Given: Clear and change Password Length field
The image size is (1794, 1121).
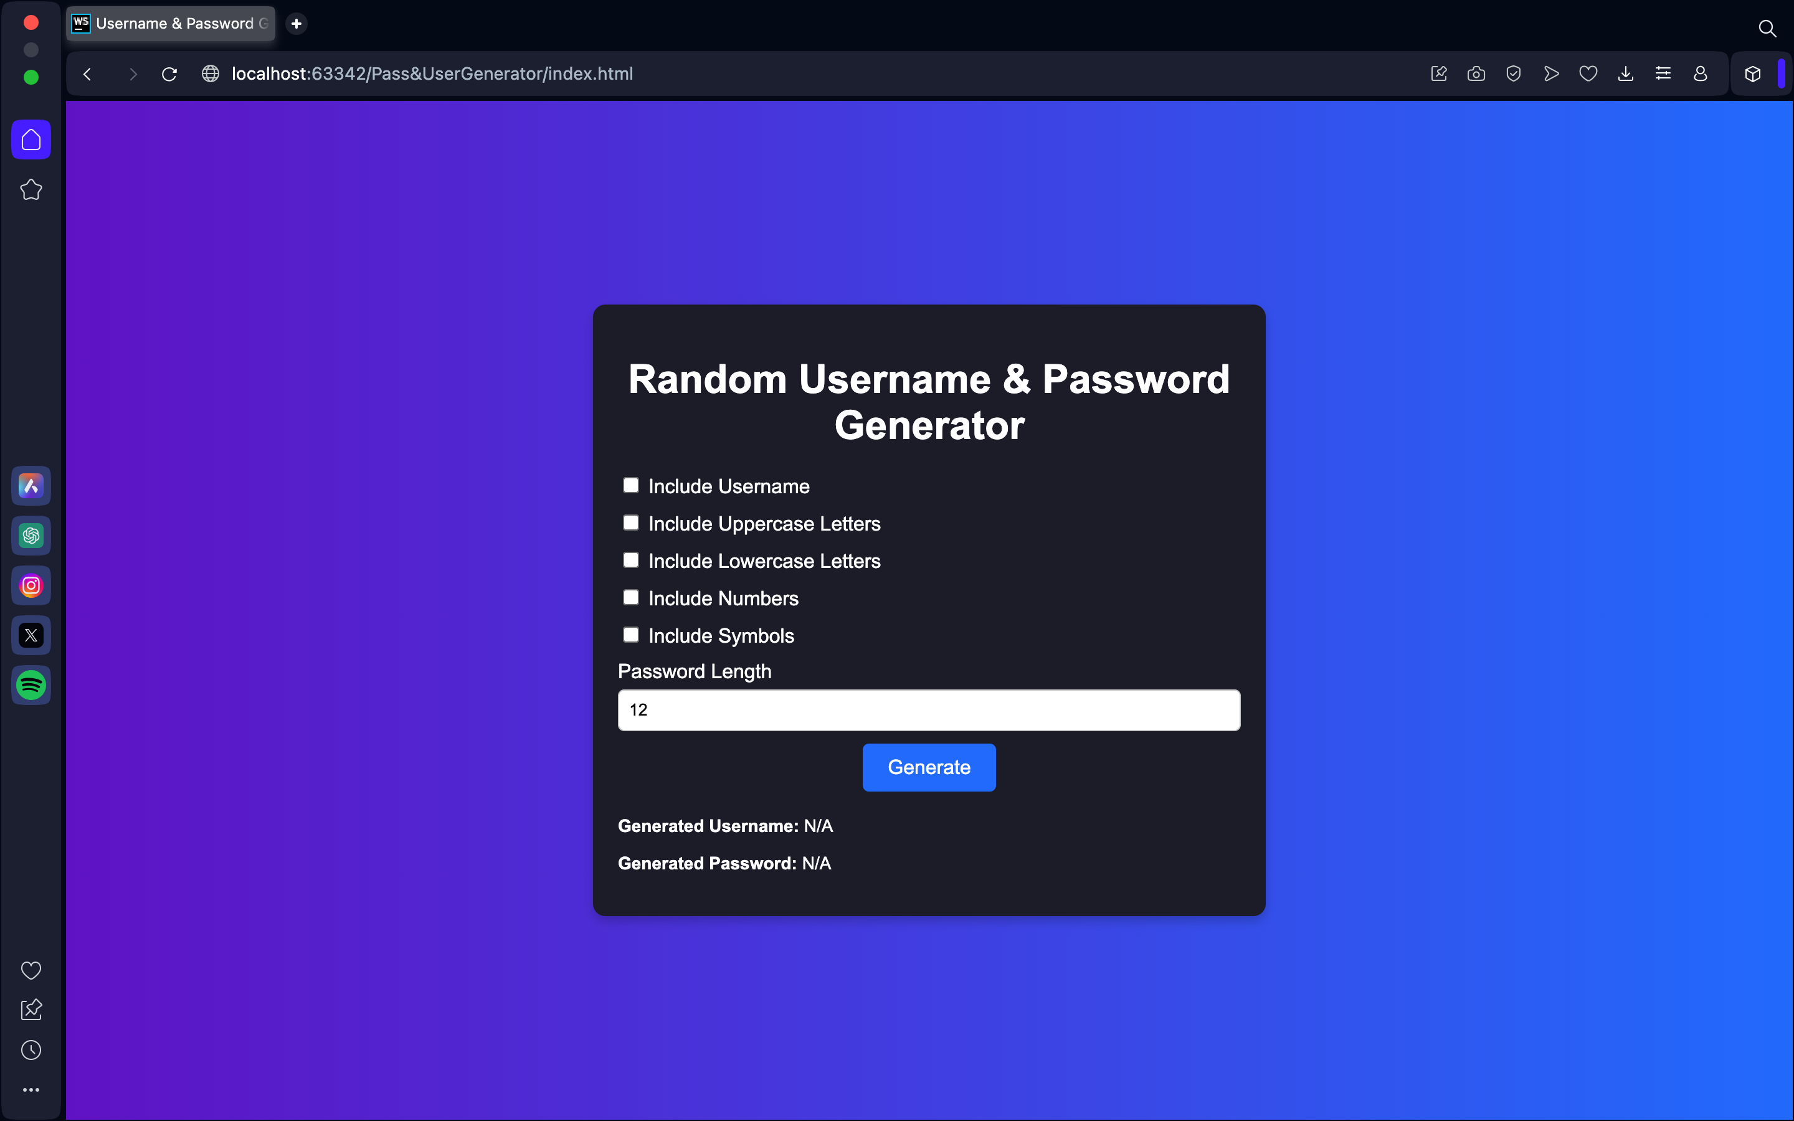Looking at the screenshot, I should (x=929, y=709).
